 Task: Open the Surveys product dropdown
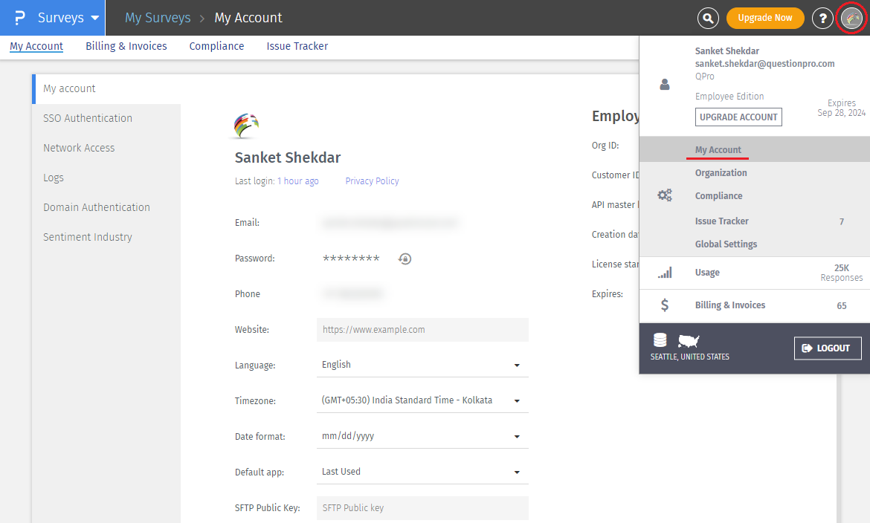pyautogui.click(x=68, y=18)
